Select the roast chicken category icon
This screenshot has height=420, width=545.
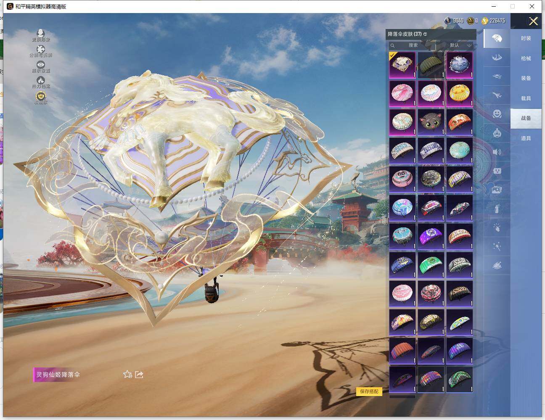pos(497,265)
